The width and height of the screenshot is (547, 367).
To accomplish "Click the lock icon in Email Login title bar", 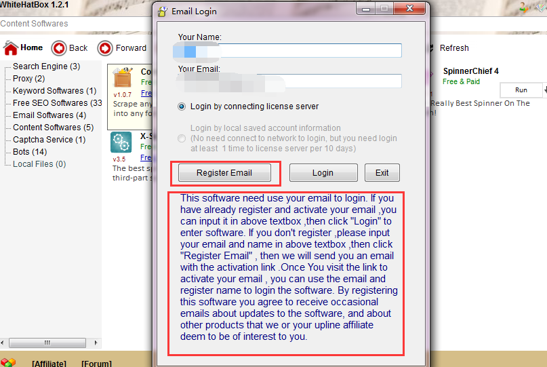I will [162, 11].
